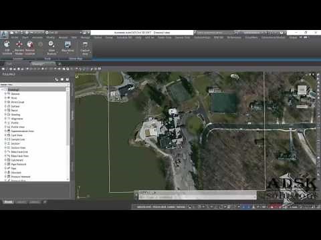This screenshot has width=321, height=240.
Task: Switch to the Model layout tab
Action: click(x=8, y=202)
